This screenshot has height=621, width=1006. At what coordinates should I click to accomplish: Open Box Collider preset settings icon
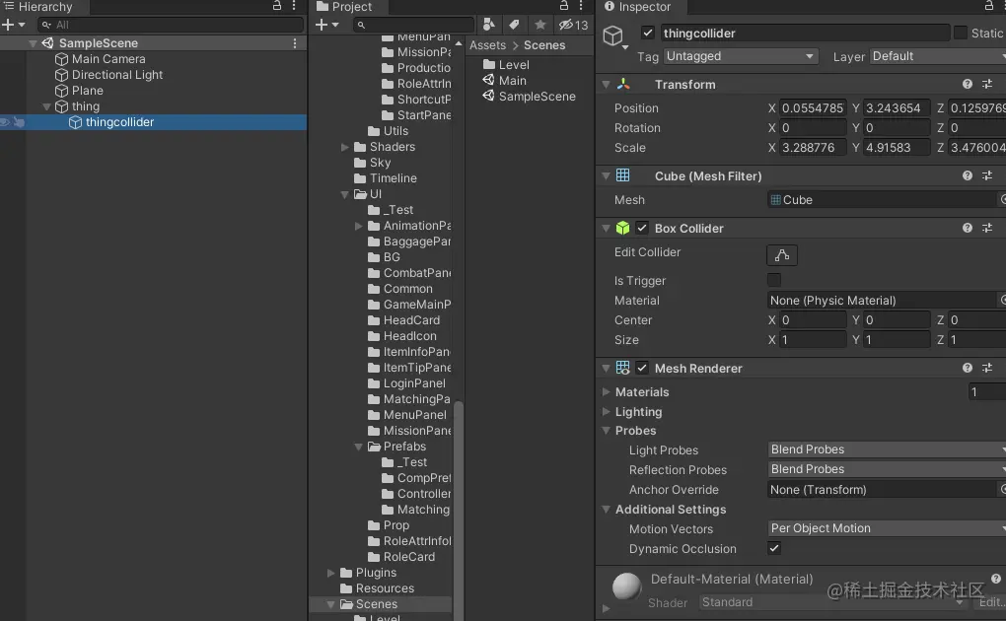(x=987, y=228)
